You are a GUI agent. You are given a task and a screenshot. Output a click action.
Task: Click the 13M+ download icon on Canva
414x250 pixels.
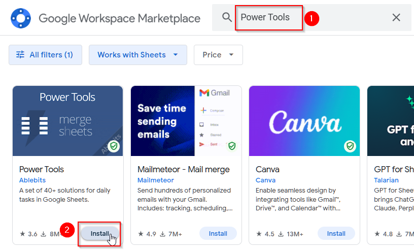pyautogui.click(x=281, y=234)
